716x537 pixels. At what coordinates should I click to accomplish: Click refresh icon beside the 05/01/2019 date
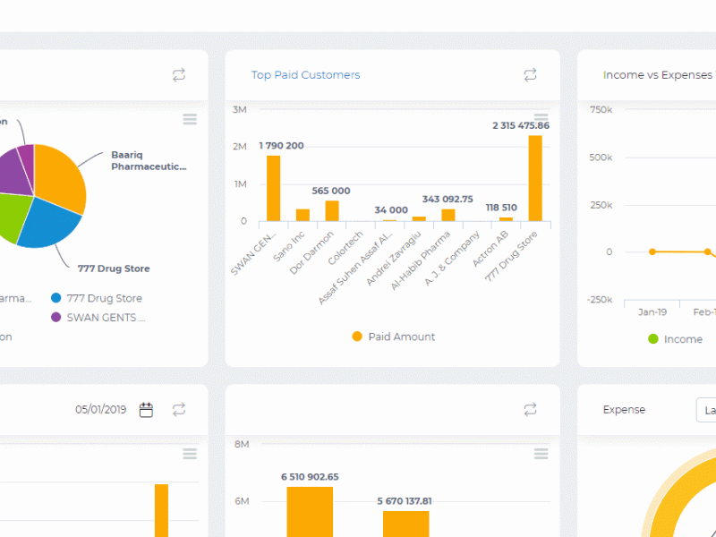[179, 410]
